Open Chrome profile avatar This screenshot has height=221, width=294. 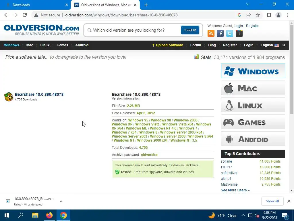[278, 15]
